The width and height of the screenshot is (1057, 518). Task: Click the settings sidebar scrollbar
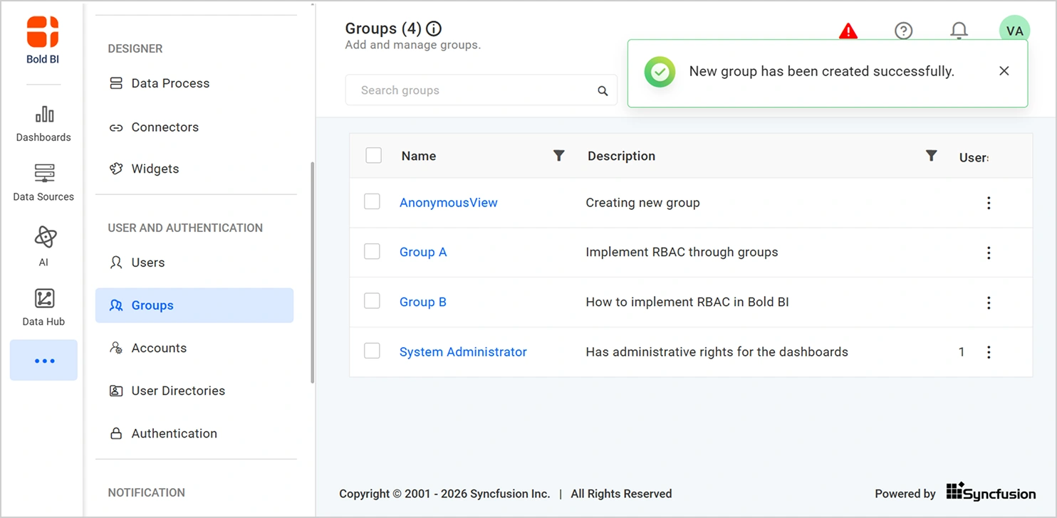(x=312, y=273)
